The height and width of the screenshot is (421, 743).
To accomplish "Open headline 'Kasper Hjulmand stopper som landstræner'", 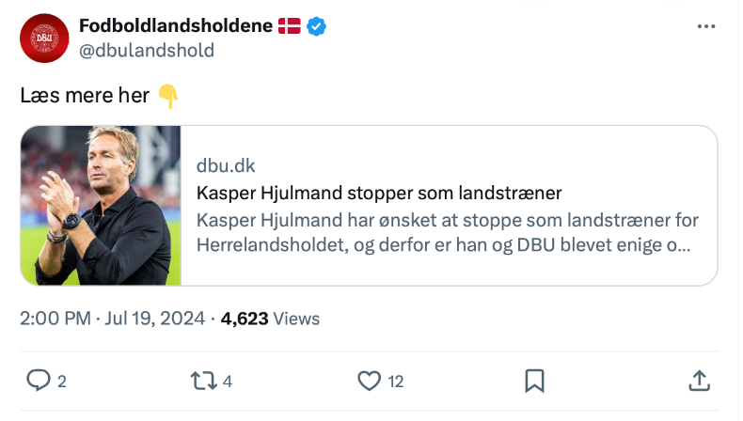I will pos(379,194).
